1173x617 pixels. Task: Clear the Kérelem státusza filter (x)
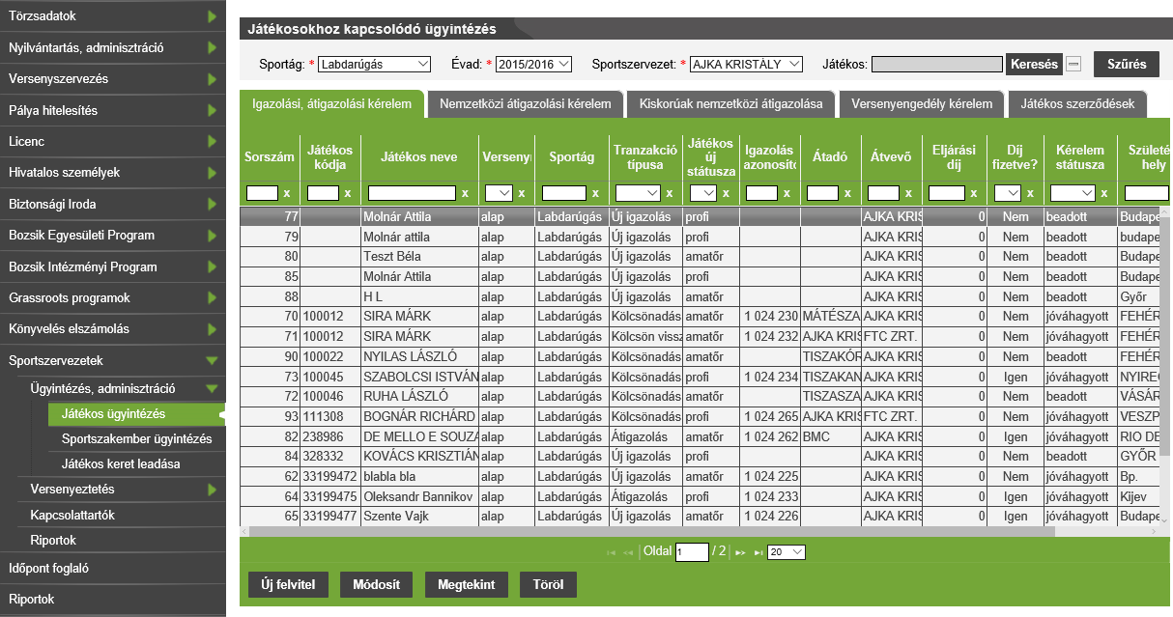point(1104,193)
